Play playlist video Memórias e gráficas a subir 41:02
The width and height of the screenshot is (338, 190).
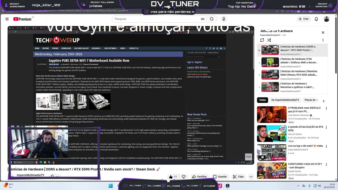click(270, 87)
